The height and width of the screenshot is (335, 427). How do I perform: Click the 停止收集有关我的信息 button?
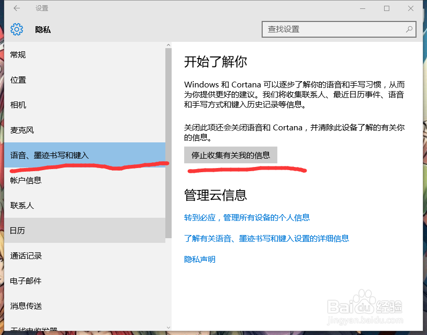click(x=231, y=155)
